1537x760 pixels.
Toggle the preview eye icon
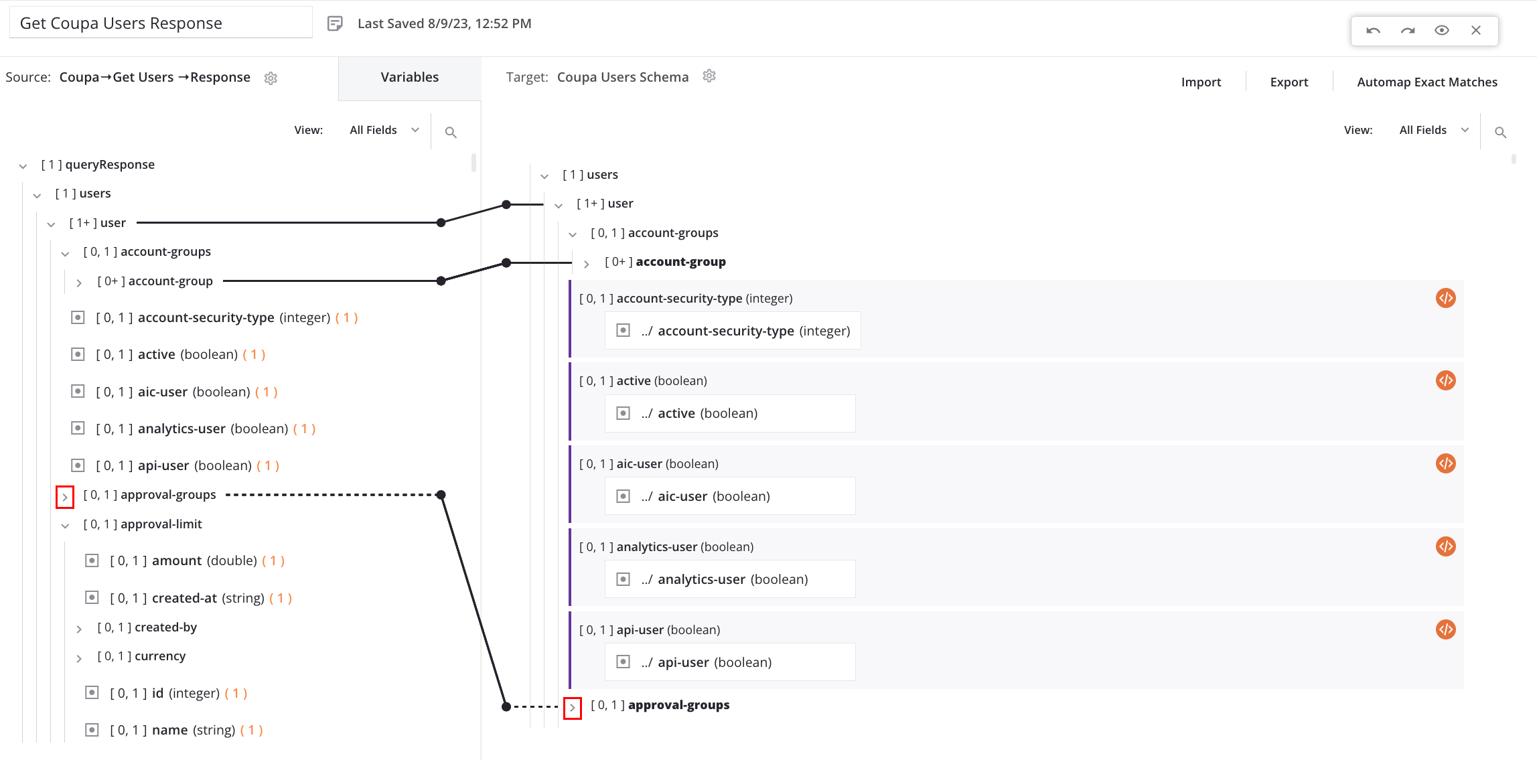1442,30
